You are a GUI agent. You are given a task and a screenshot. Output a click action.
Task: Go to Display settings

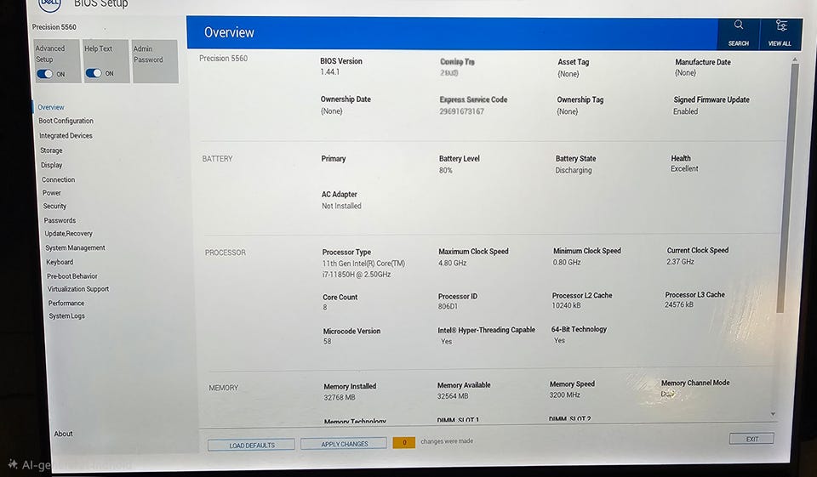coord(52,165)
